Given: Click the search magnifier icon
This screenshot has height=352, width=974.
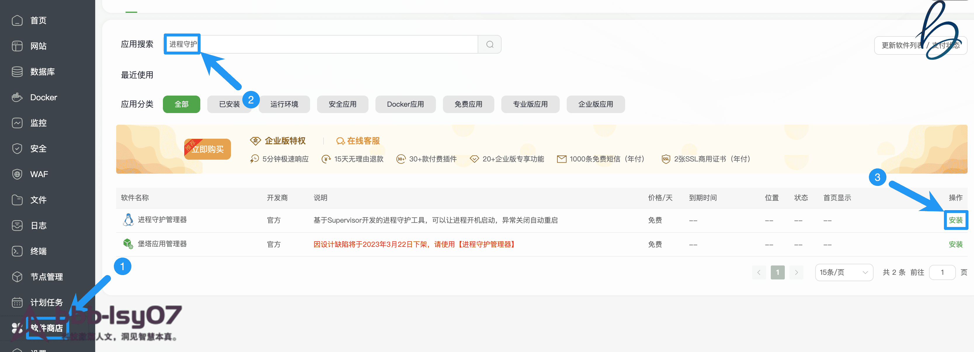Looking at the screenshot, I should [x=490, y=44].
